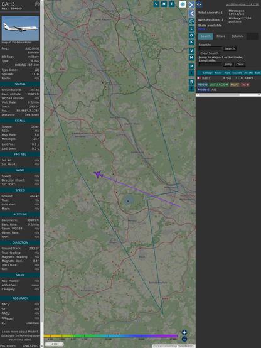Toggle the P map button

tap(191, 66)
